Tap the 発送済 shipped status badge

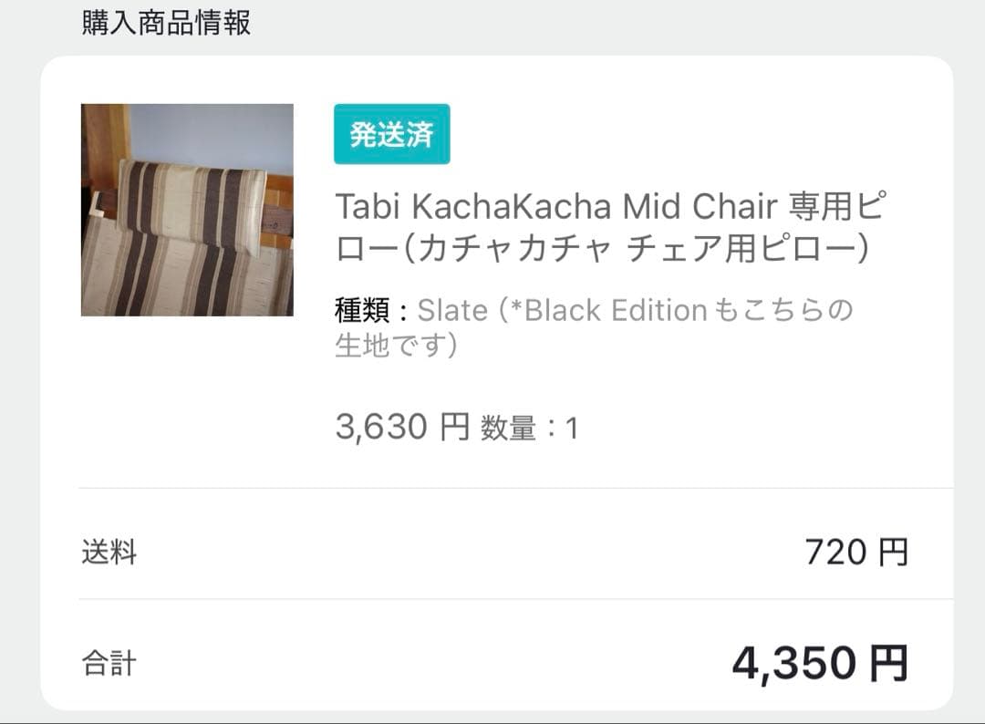pos(391,134)
